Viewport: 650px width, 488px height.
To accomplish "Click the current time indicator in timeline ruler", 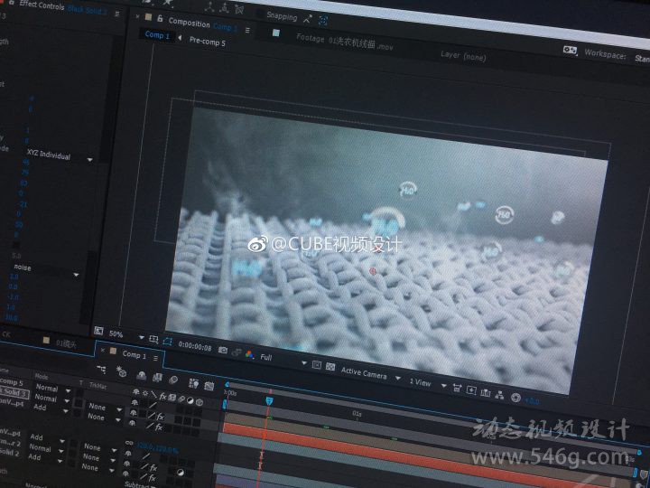I will click(x=269, y=401).
